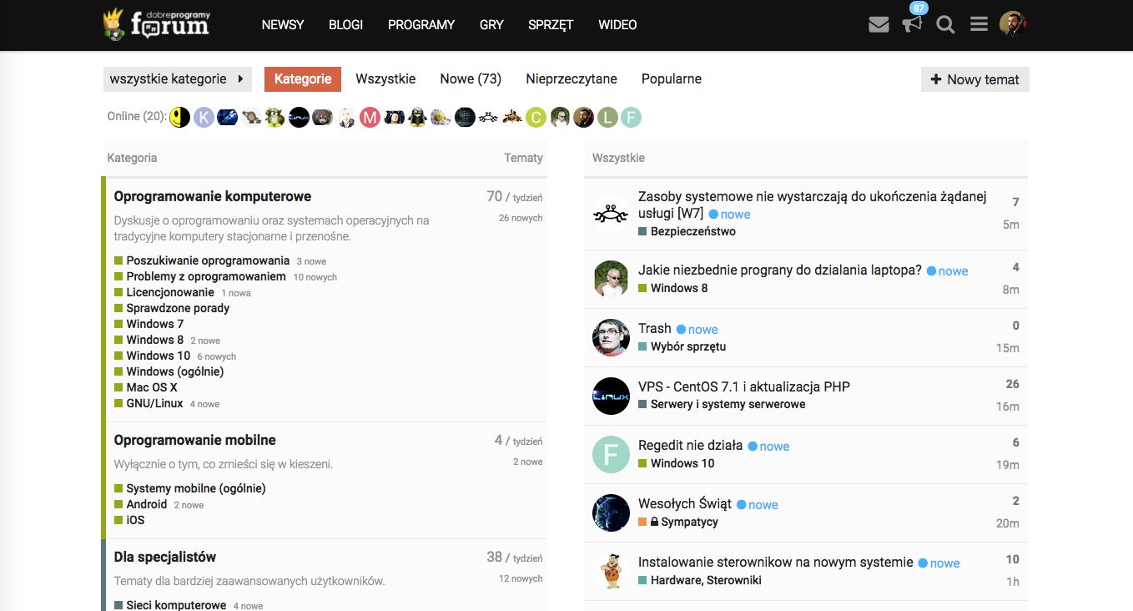Viewport: 1133px width, 611px height.
Task: Go to dobreprogramy forum logo
Action: [156, 24]
